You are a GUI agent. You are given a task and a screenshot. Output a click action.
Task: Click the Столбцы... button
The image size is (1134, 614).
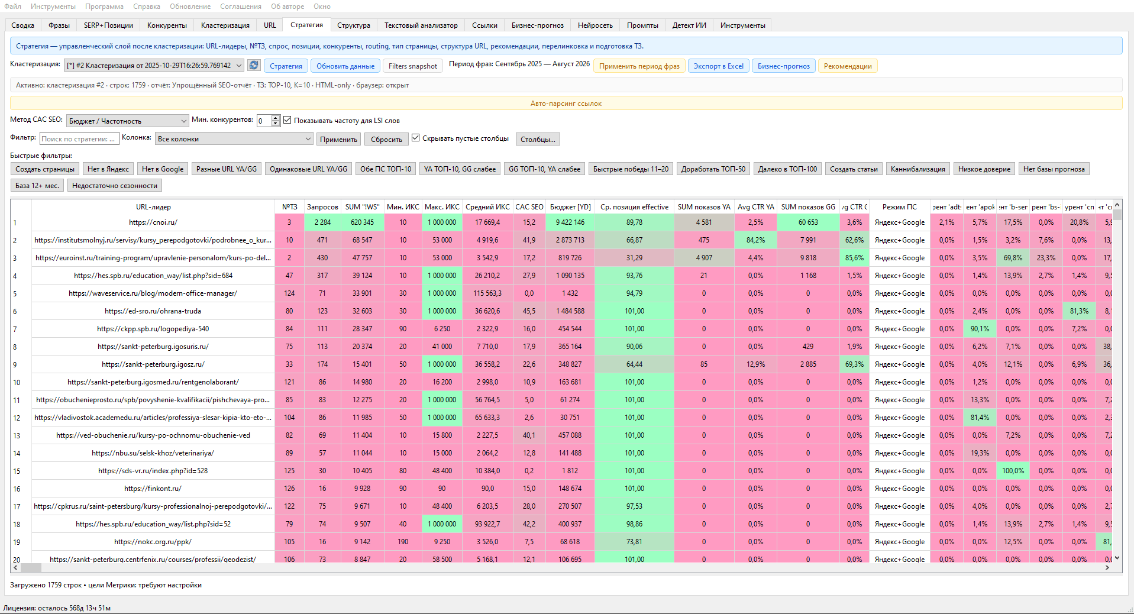click(x=538, y=139)
